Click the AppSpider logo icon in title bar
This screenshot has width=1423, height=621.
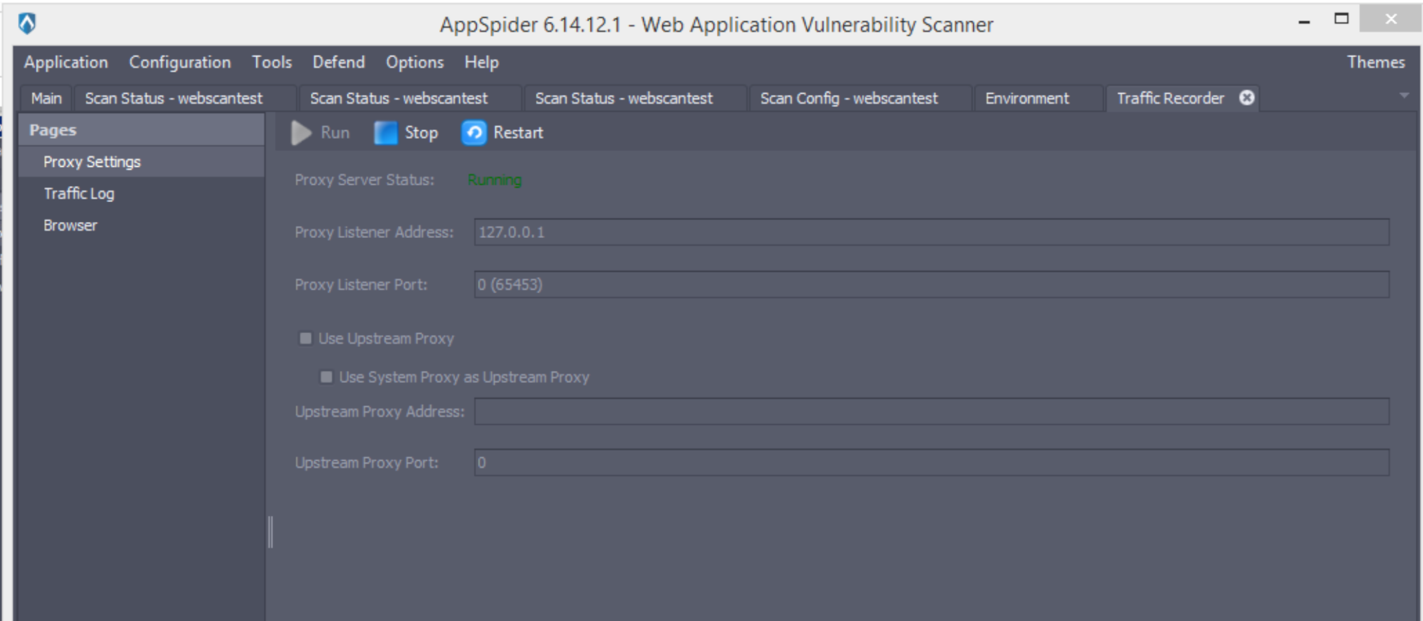(27, 23)
